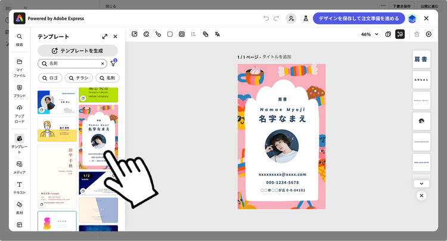Redo the last action

pos(276,18)
